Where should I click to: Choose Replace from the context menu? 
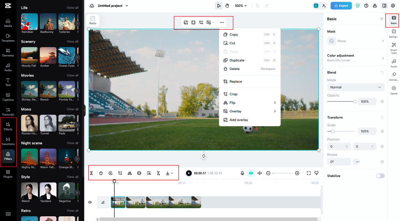(250, 82)
